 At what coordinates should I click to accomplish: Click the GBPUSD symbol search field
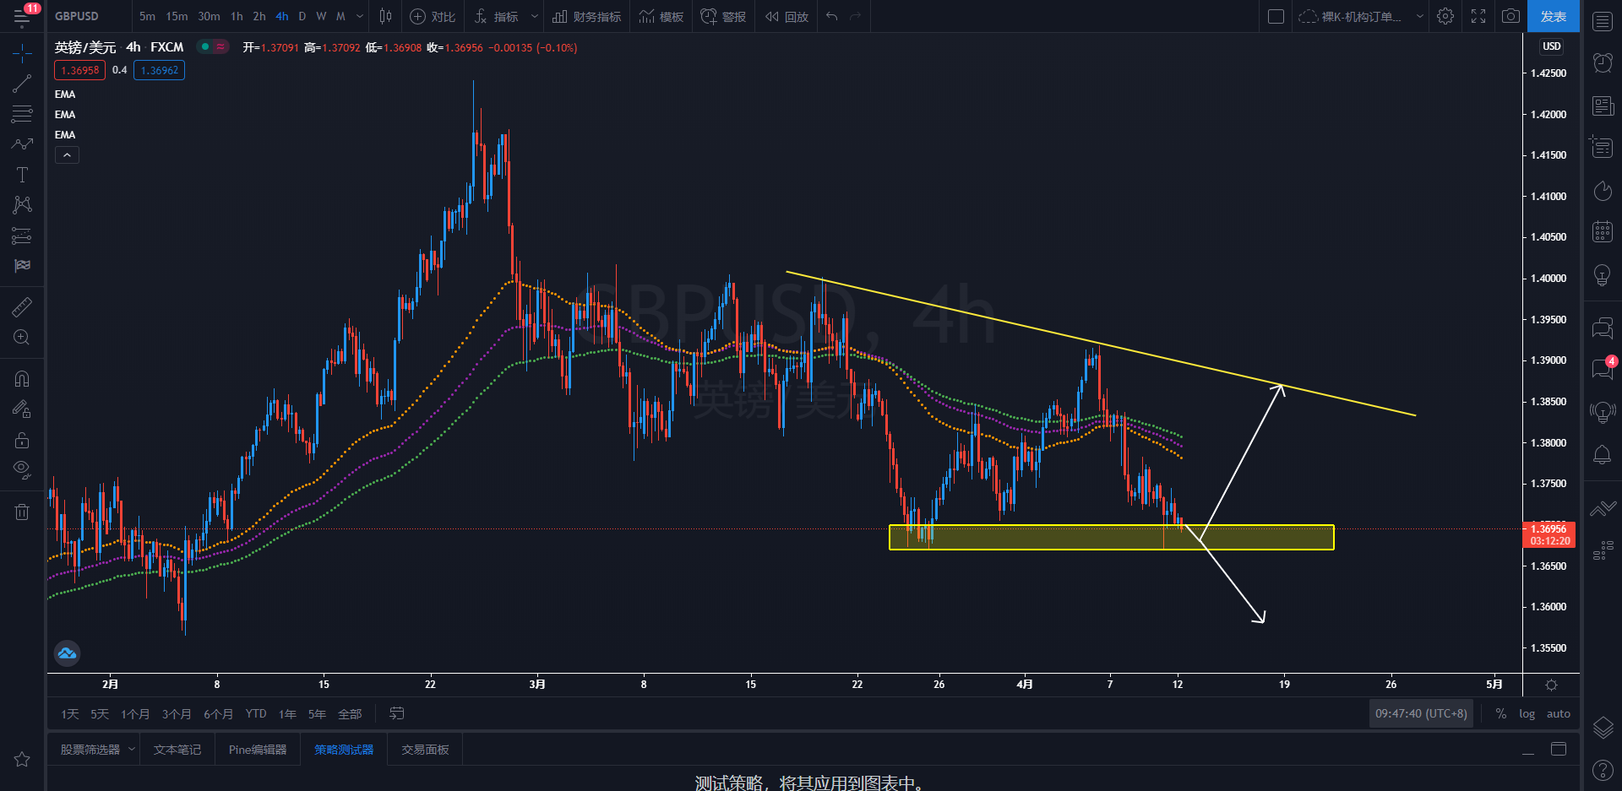point(77,16)
